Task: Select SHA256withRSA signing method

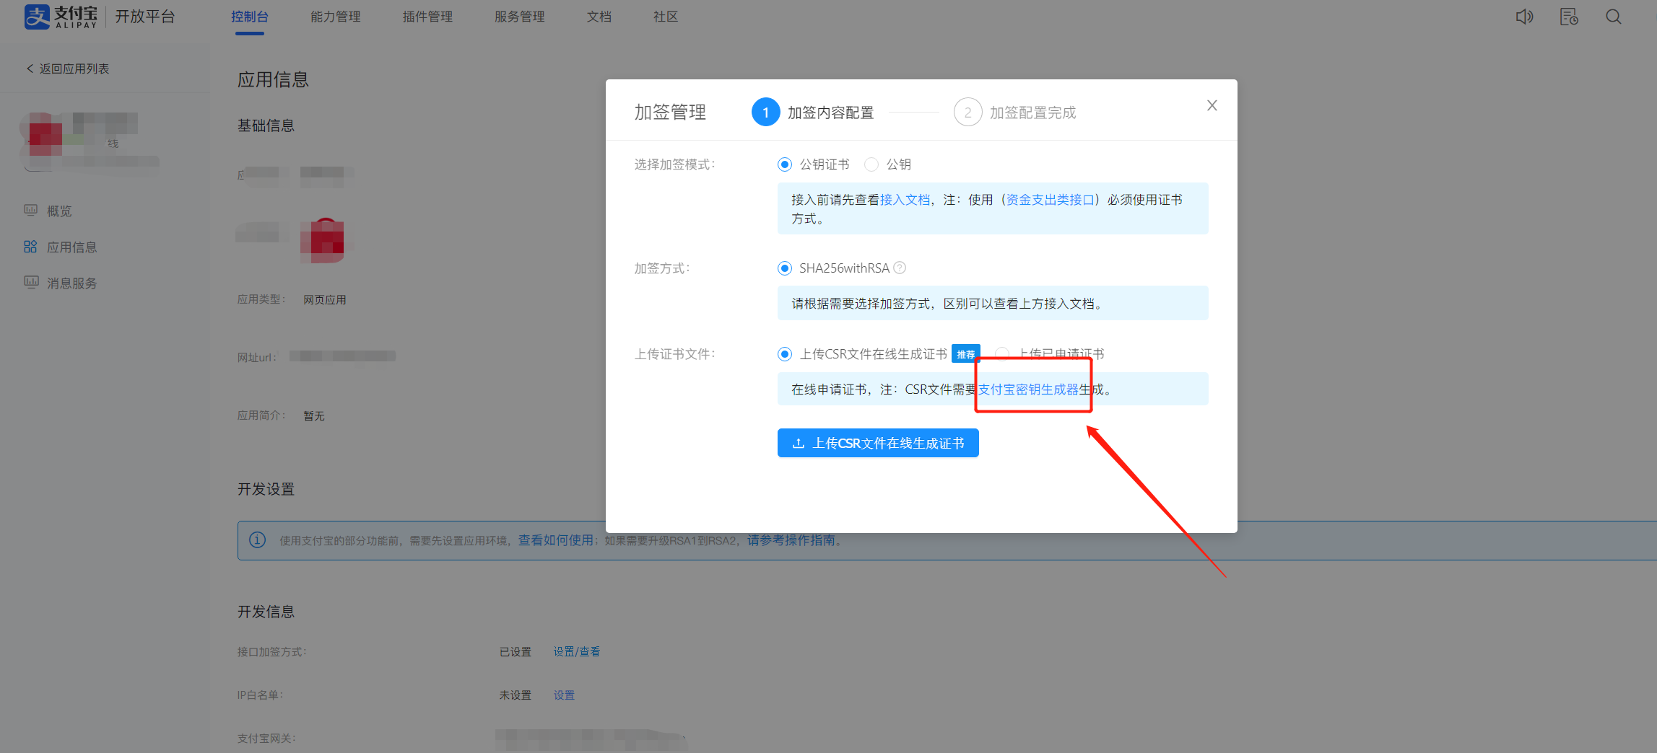Action: (x=785, y=268)
